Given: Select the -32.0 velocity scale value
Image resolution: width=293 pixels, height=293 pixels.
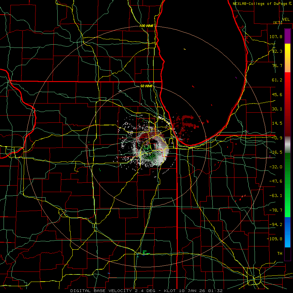Looking at the screenshot, I should 276,167.
